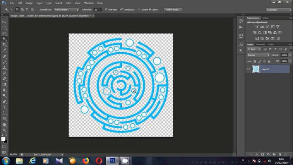The height and width of the screenshot is (165, 293).
Task: Click New selection mode button
Action: point(17,10)
